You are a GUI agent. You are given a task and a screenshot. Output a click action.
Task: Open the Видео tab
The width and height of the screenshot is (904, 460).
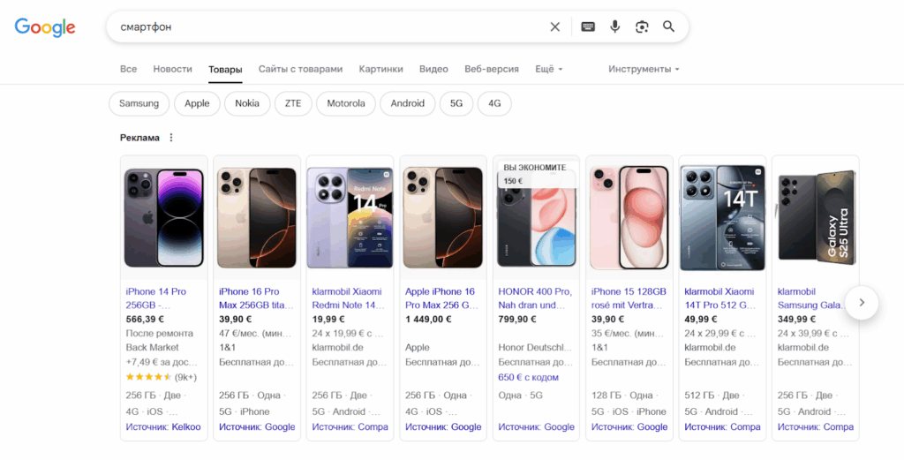tap(433, 69)
